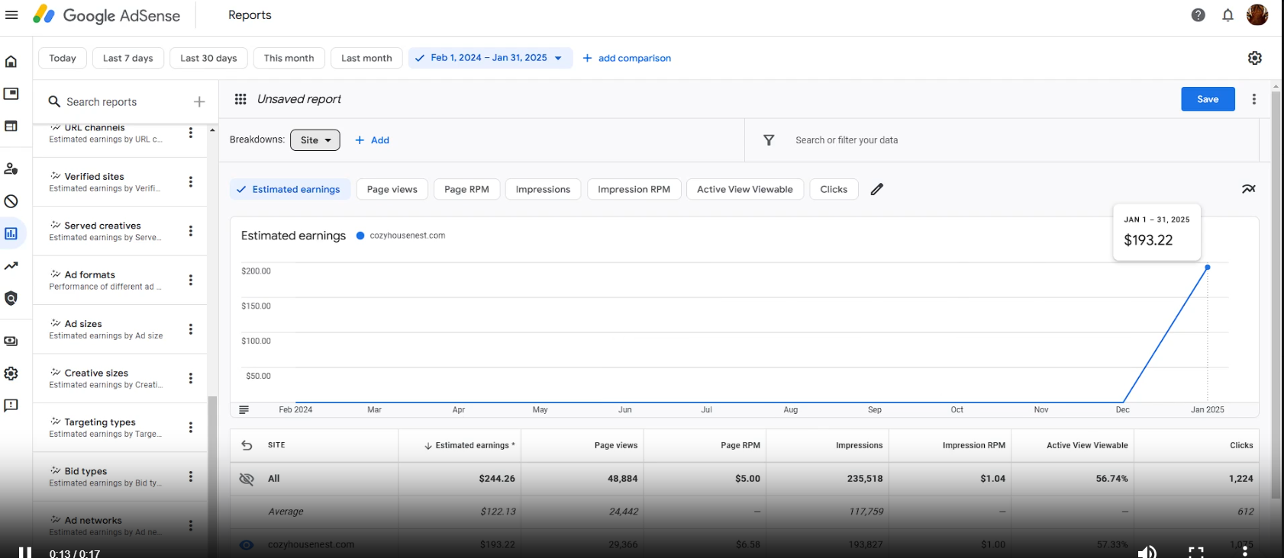Toggle the Estimated earnings metric chip

coord(290,189)
